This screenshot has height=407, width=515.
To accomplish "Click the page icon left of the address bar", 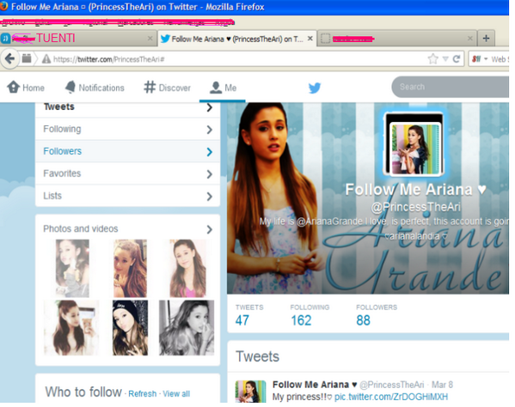I will click(27, 59).
